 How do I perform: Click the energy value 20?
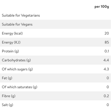(x=107, y=33)
